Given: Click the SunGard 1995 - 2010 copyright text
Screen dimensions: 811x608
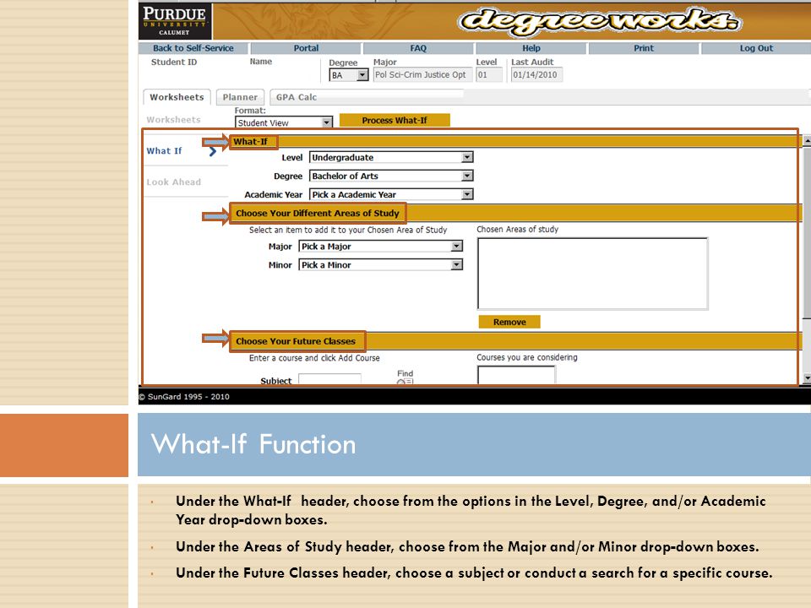Looking at the screenshot, I should tap(184, 397).
